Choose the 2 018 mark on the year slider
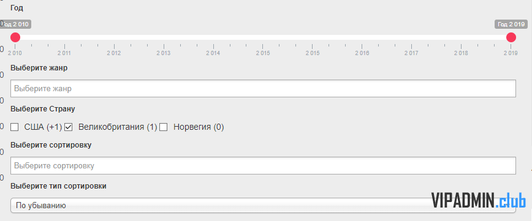 pyautogui.click(x=461, y=53)
